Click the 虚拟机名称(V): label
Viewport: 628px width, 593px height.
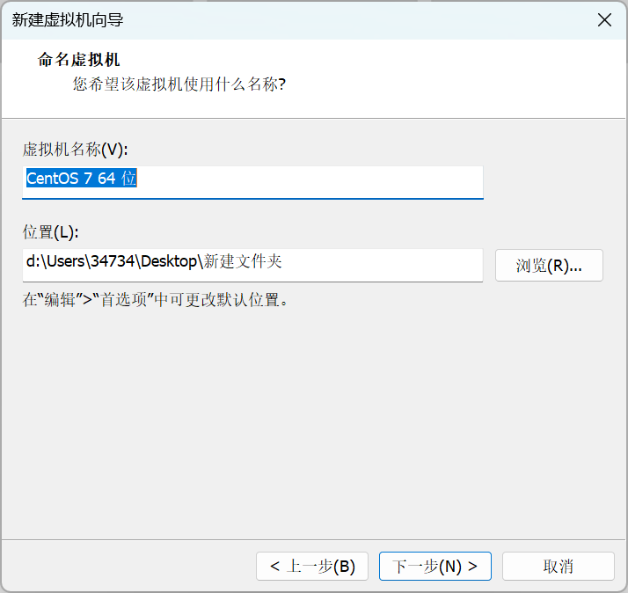click(76, 150)
